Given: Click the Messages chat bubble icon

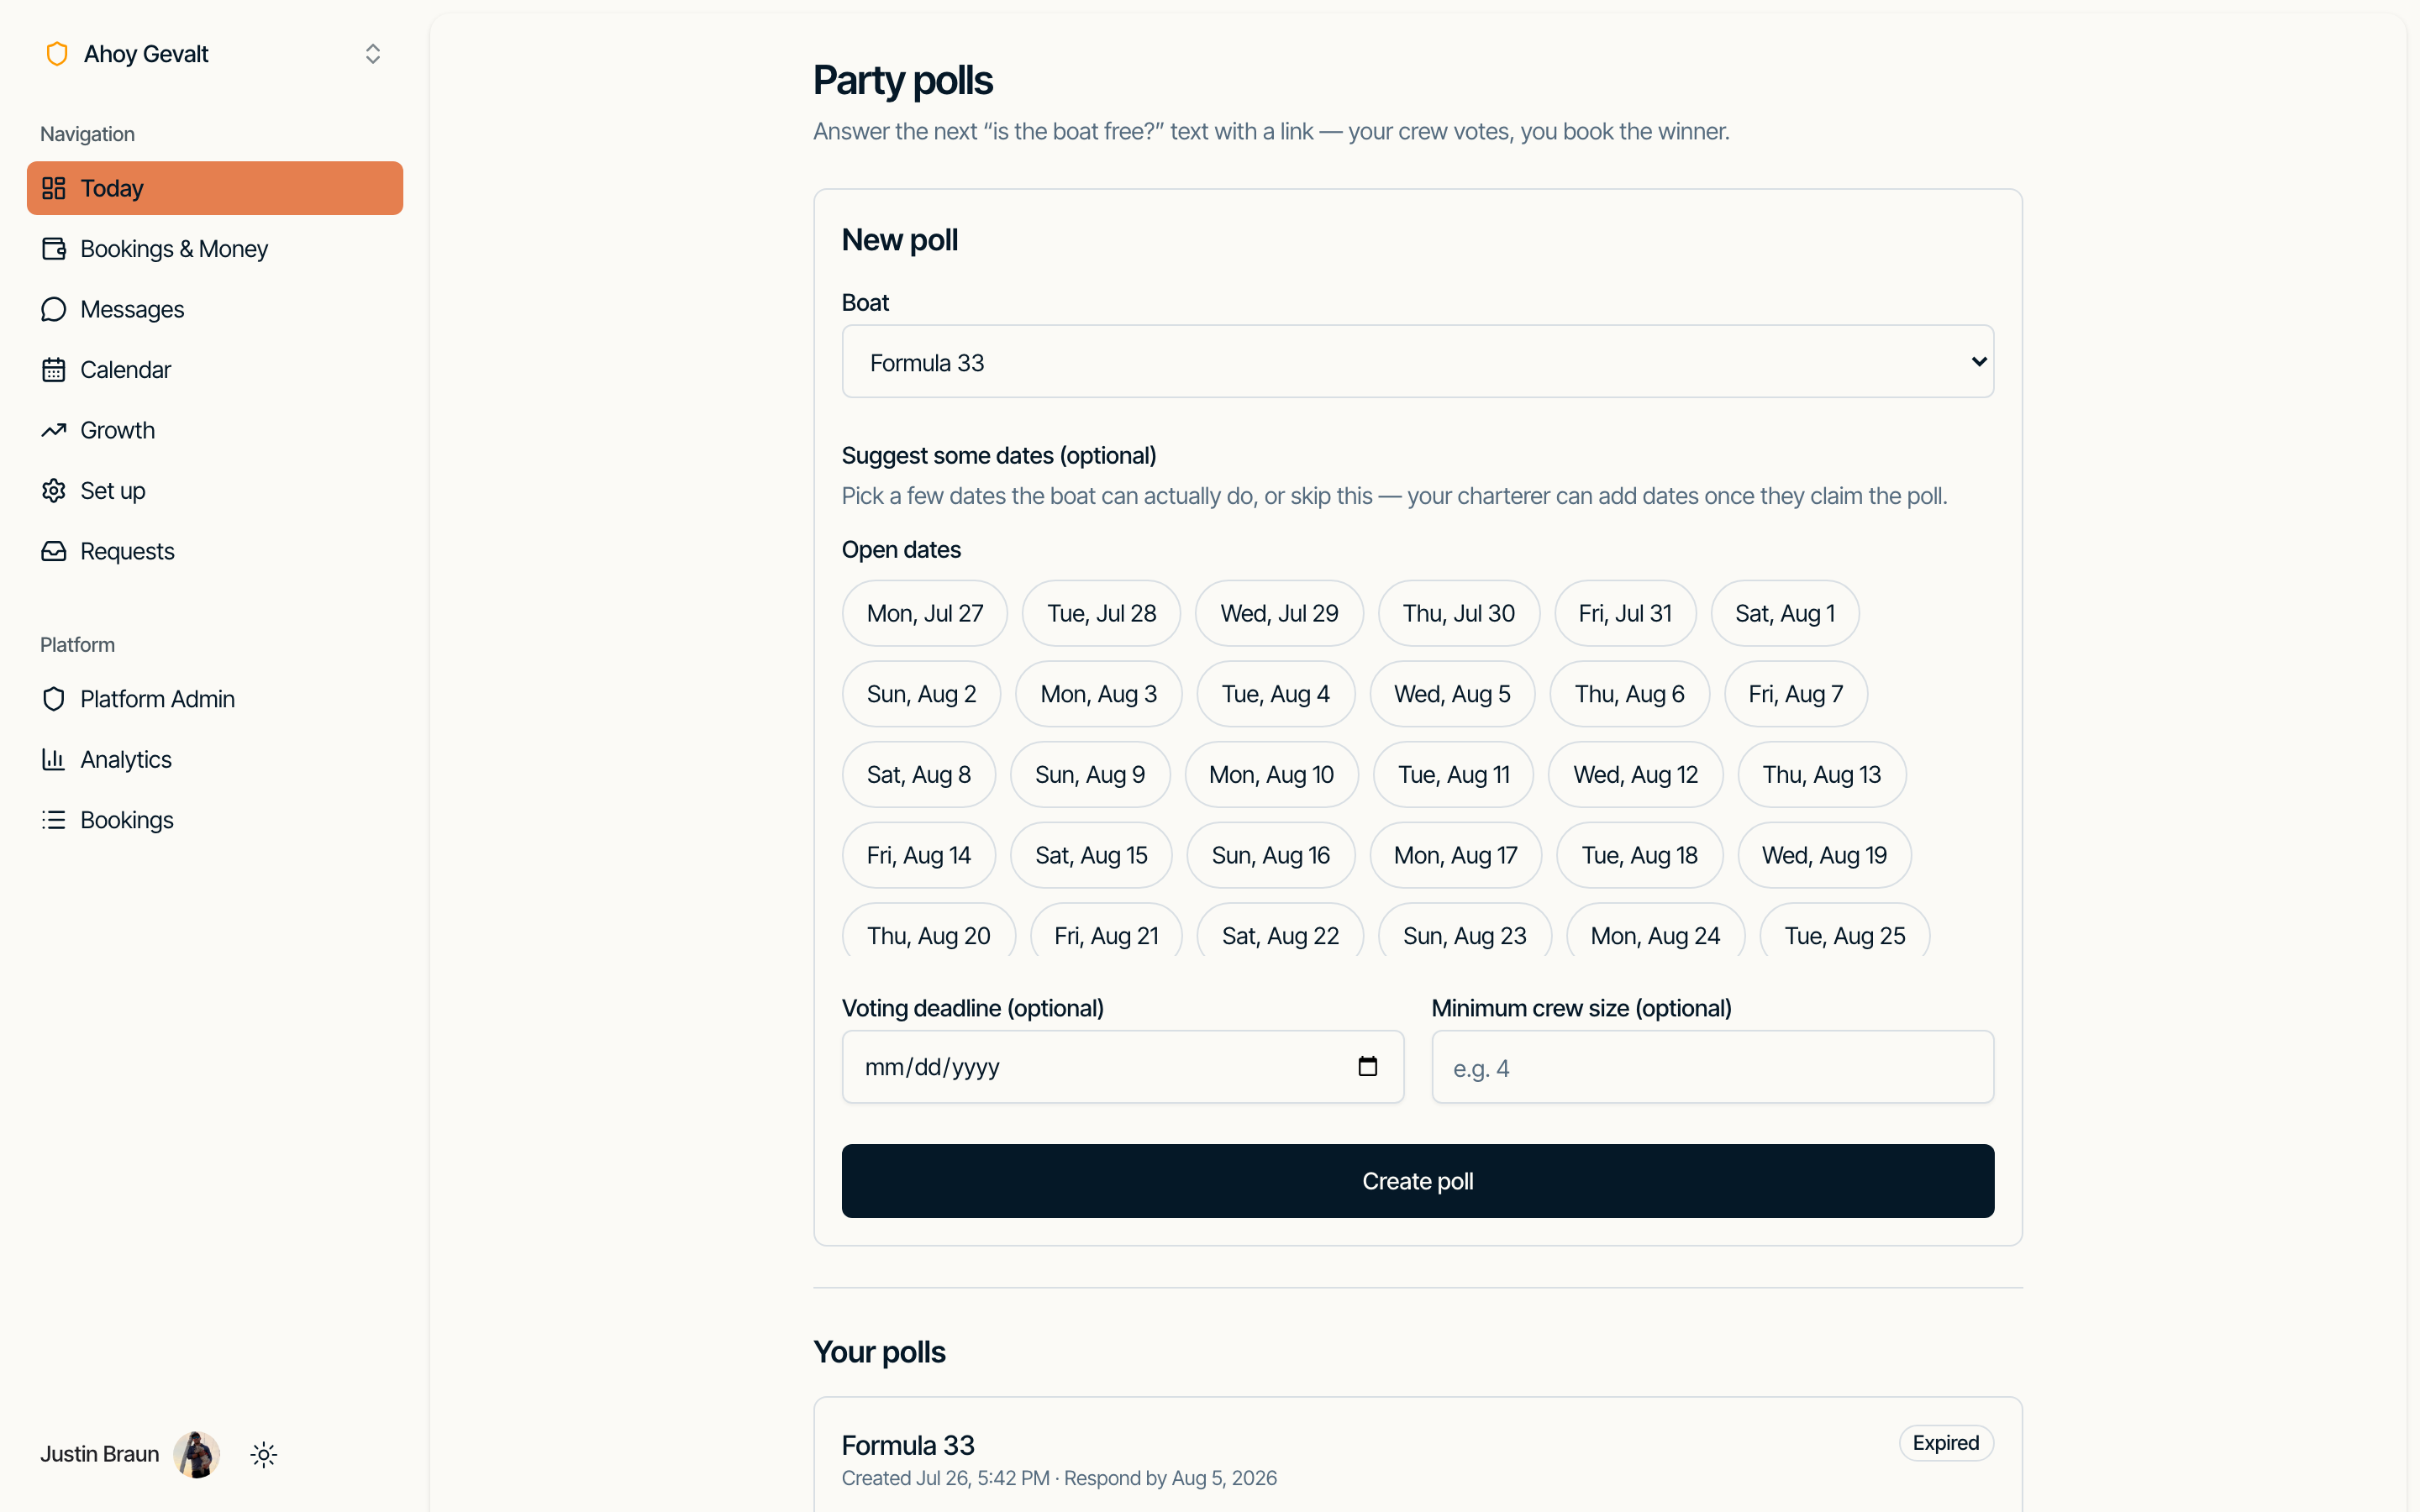Looking at the screenshot, I should (x=54, y=309).
